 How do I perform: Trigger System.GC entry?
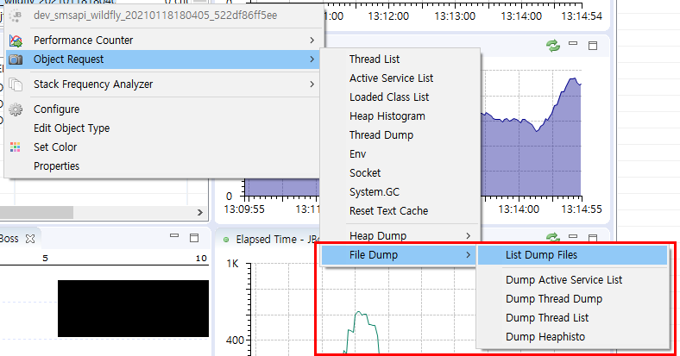click(x=400, y=192)
